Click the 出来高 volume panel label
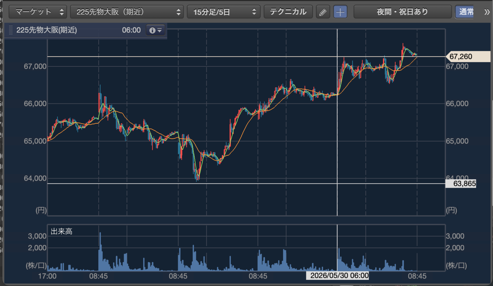The width and height of the screenshot is (493, 286). click(x=61, y=232)
